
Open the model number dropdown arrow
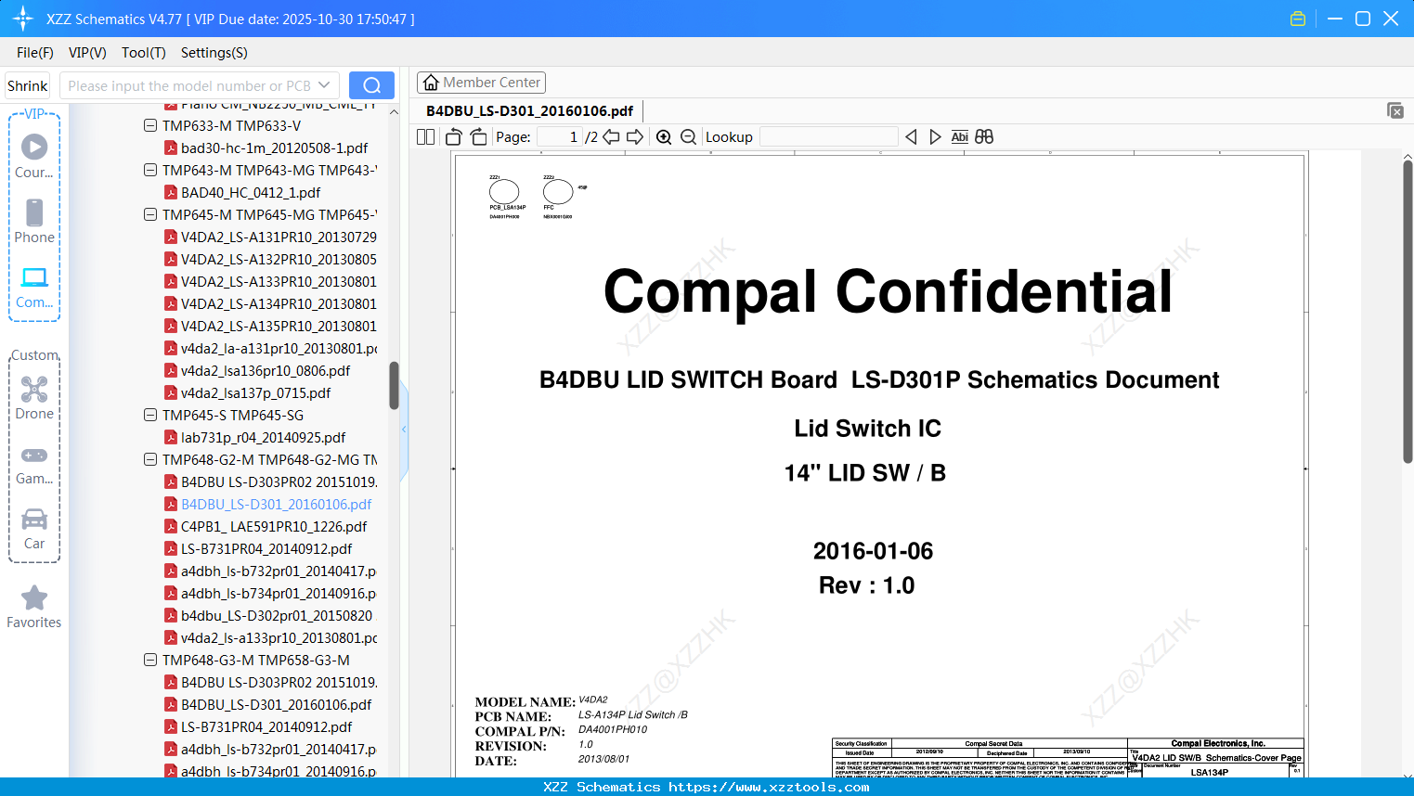[324, 85]
